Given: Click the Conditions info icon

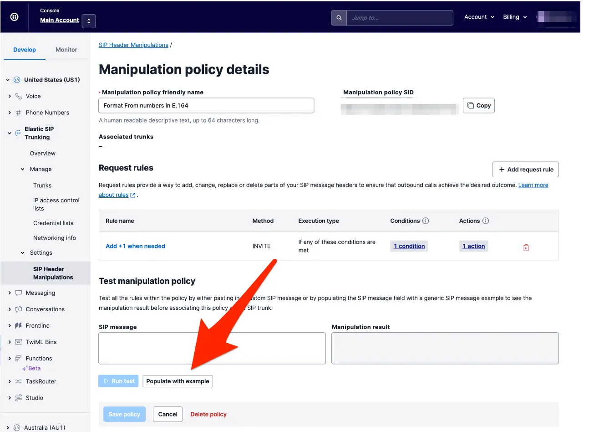Looking at the screenshot, I should click(426, 221).
